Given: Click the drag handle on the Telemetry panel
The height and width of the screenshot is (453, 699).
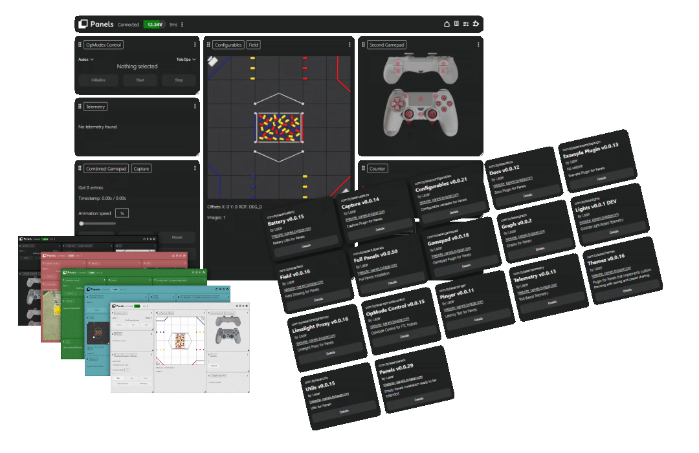Looking at the screenshot, I should [80, 106].
